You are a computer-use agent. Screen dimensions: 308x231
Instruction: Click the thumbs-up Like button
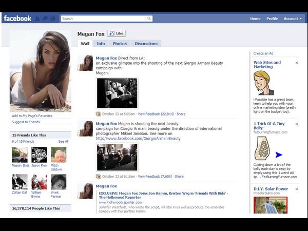tap(117, 33)
